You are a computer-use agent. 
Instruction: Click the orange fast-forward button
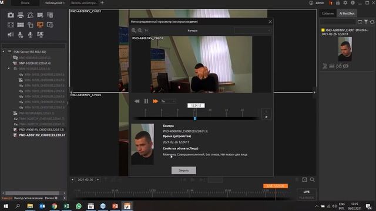pyautogui.click(x=155, y=101)
